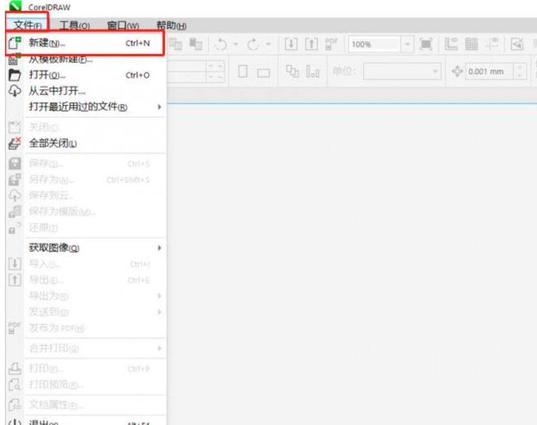Expand 打开最近用过的文件 submenu
537x425 pixels.
(159, 107)
